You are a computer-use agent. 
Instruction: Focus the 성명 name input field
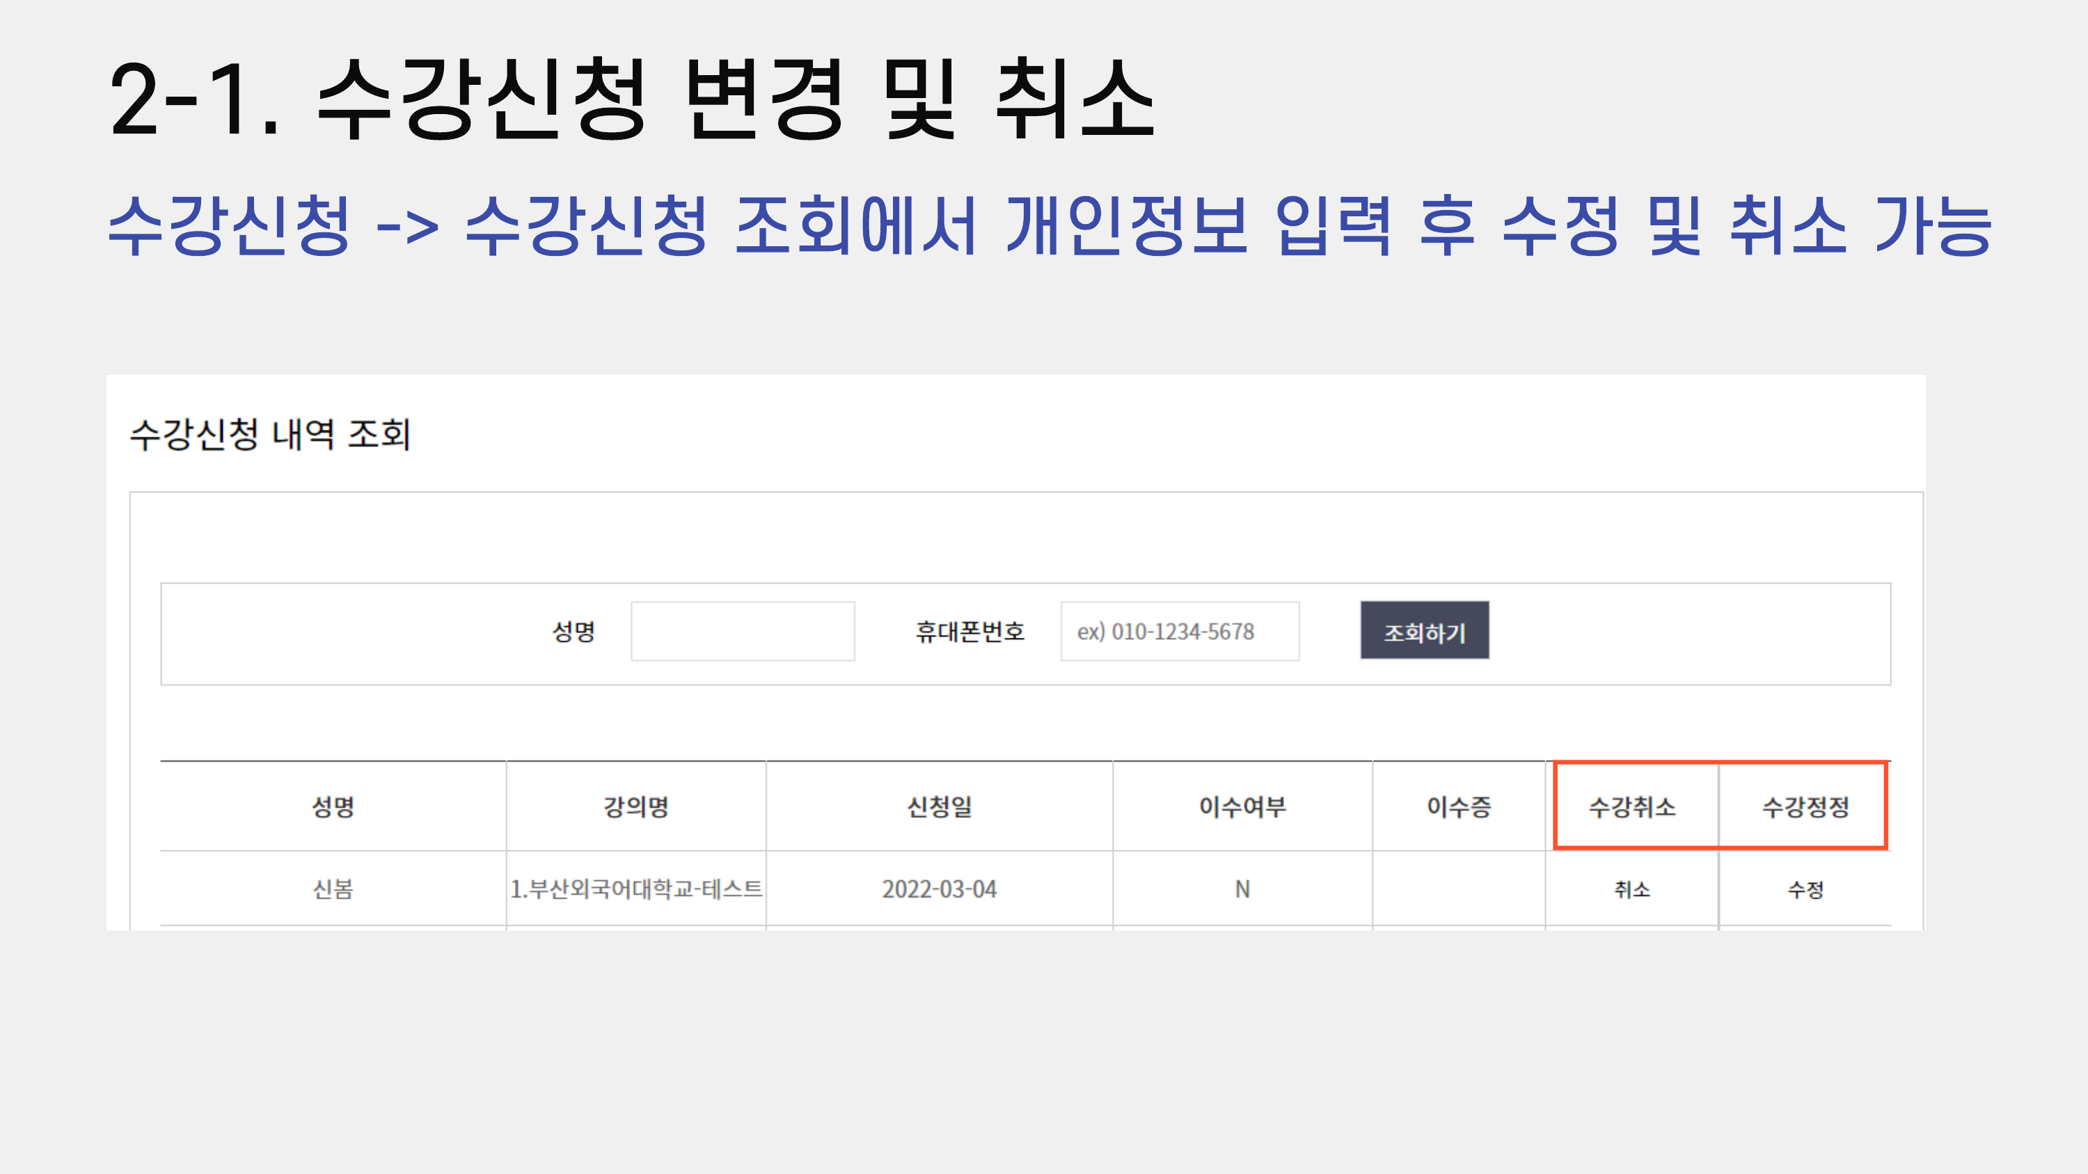(x=743, y=630)
